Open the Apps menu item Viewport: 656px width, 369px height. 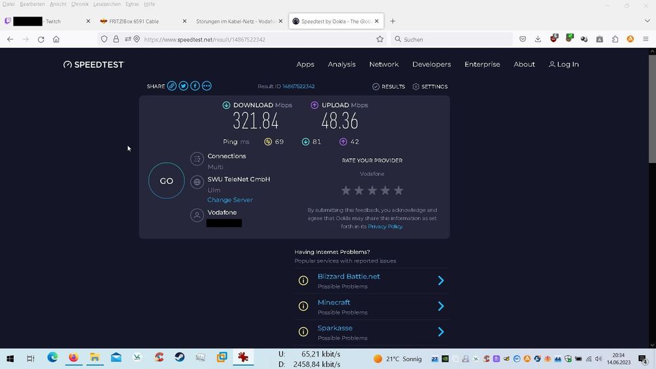pos(305,64)
